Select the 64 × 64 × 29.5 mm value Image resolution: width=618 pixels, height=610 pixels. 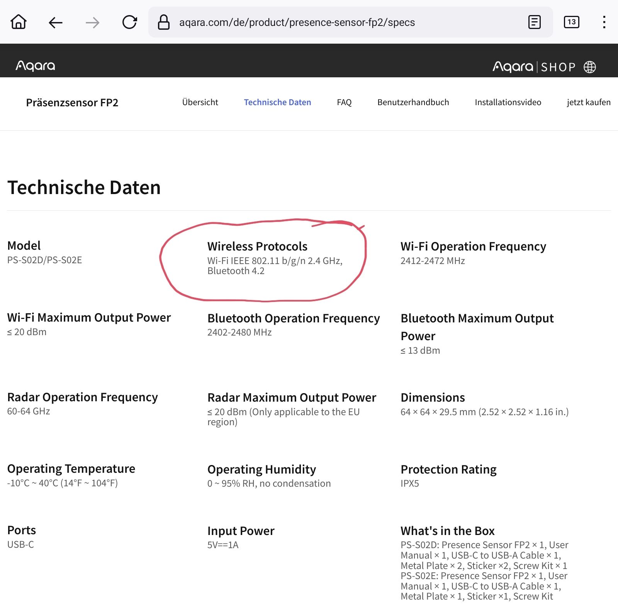pyautogui.click(x=484, y=412)
